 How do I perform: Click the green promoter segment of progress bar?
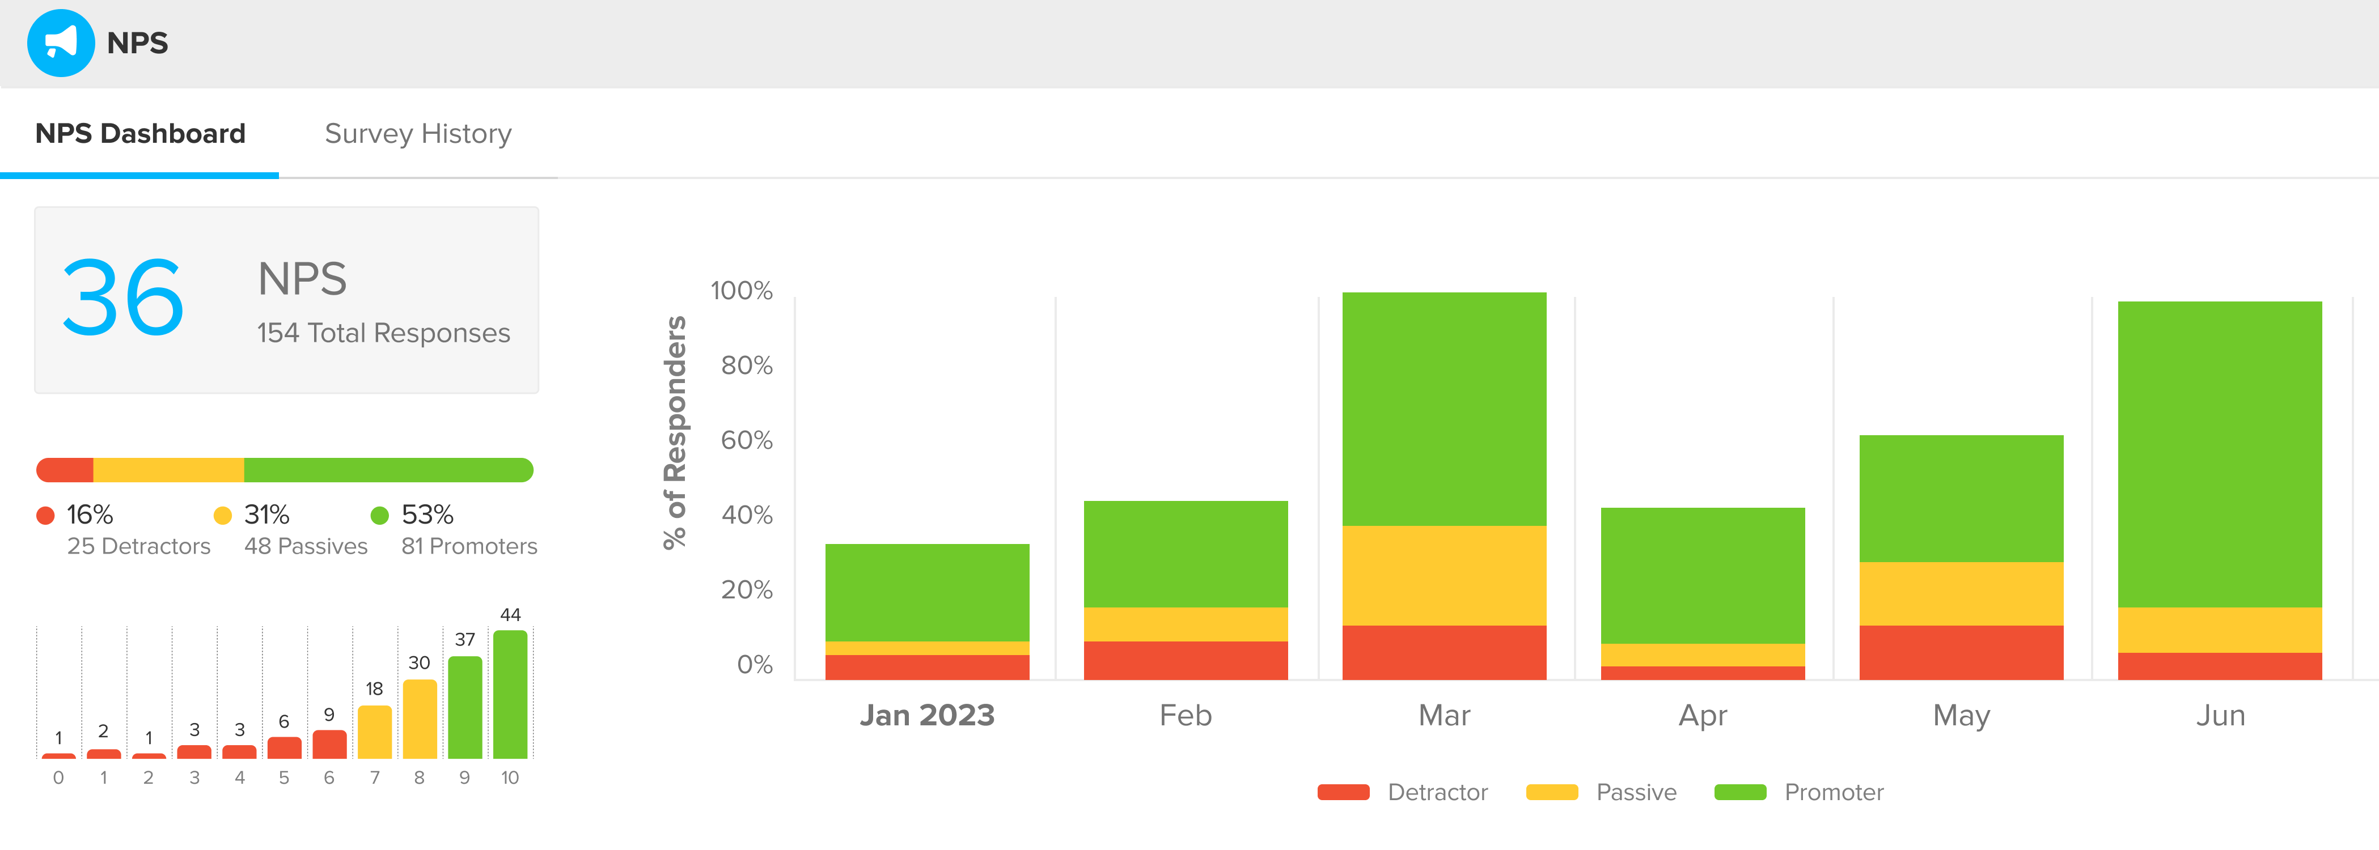389,470
